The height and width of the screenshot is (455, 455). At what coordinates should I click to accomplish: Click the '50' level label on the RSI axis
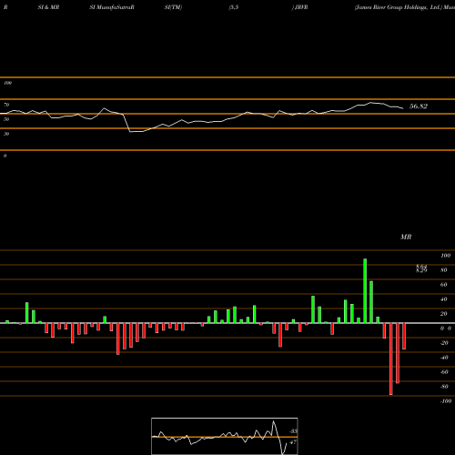(x=6, y=119)
